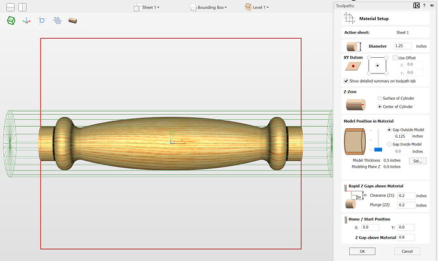Select the bottom-right XY datum corner
Screen dimensions: 438x261
click(x=387, y=73)
